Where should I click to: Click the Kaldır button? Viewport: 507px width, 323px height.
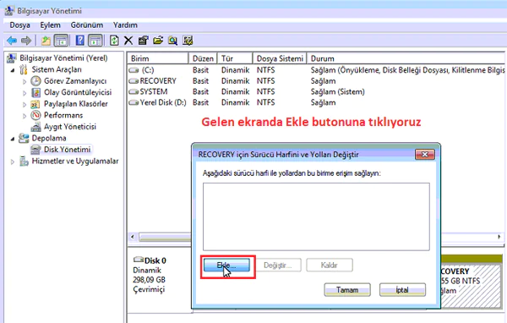330,265
